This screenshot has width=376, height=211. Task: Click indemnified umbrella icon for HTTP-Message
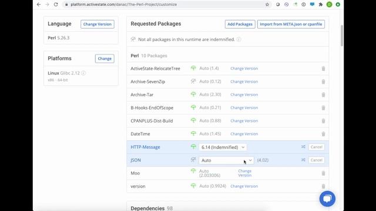[x=193, y=147]
